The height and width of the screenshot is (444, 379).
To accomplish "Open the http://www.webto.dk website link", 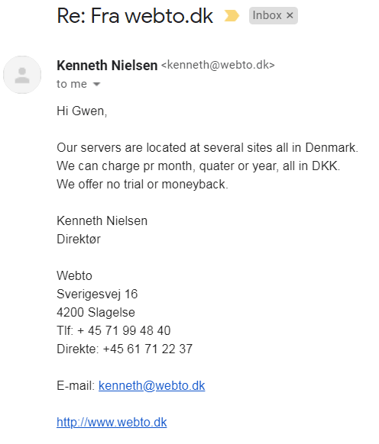I will tap(112, 422).
